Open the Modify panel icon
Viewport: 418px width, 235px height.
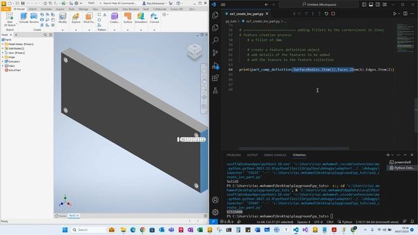pyautogui.click(x=63, y=18)
